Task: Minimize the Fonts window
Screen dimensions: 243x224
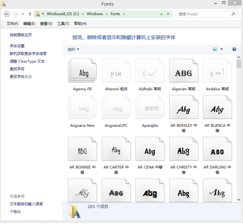Action: pos(216,3)
